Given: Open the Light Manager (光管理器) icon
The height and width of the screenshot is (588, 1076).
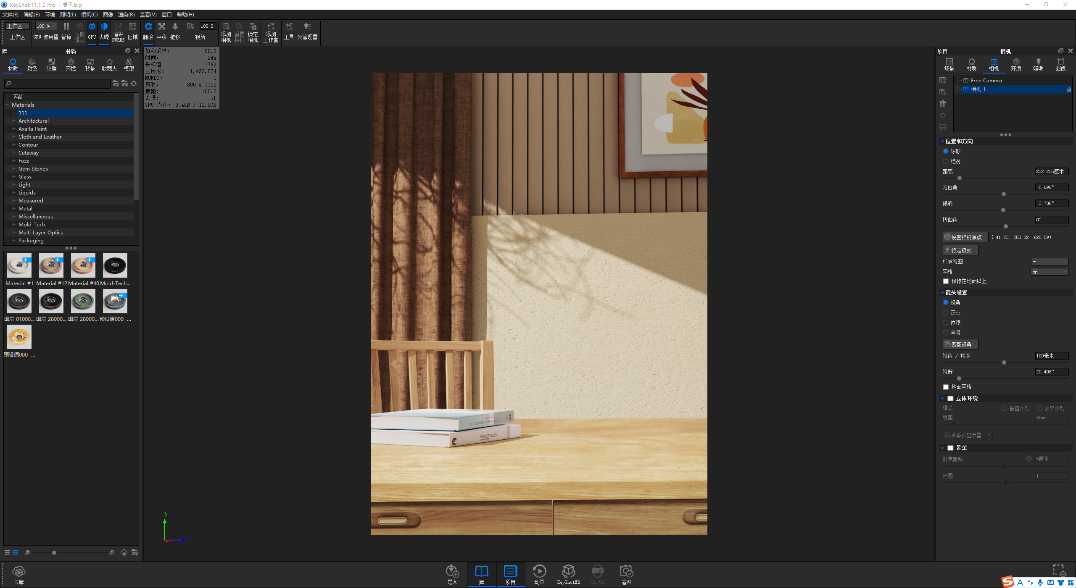Looking at the screenshot, I should point(307,31).
